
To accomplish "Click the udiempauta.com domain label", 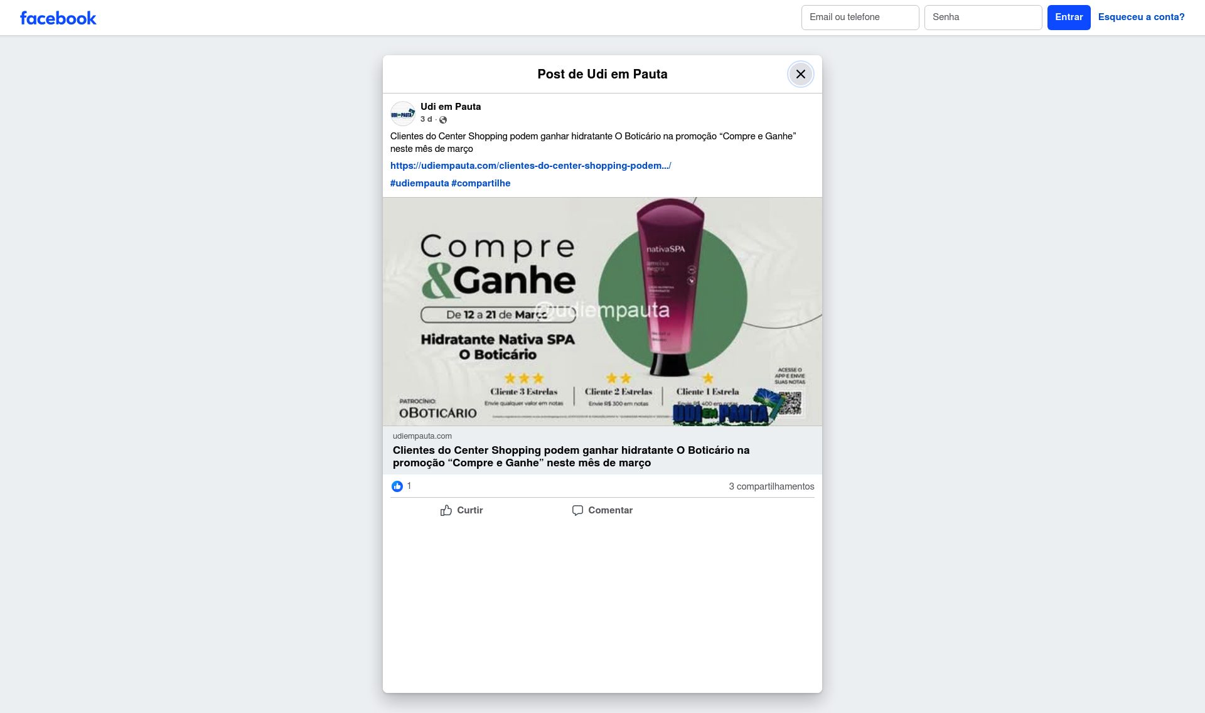I will [x=422, y=436].
